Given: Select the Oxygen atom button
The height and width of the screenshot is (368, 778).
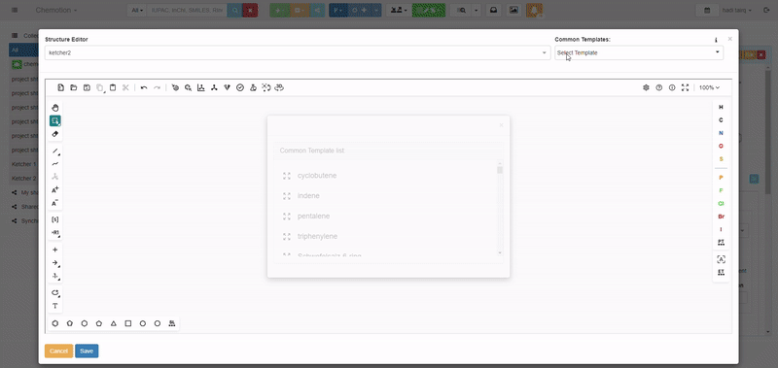Looking at the screenshot, I should [x=721, y=146].
